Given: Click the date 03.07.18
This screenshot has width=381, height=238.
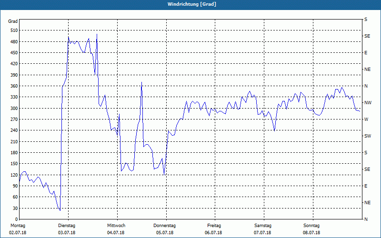Looking at the screenshot, I should (67, 233).
